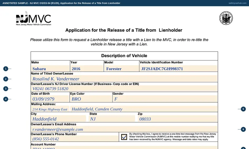This screenshot has height=149, width=249.
Task: Click the Eye Color field BRO
Action: pos(91,99)
